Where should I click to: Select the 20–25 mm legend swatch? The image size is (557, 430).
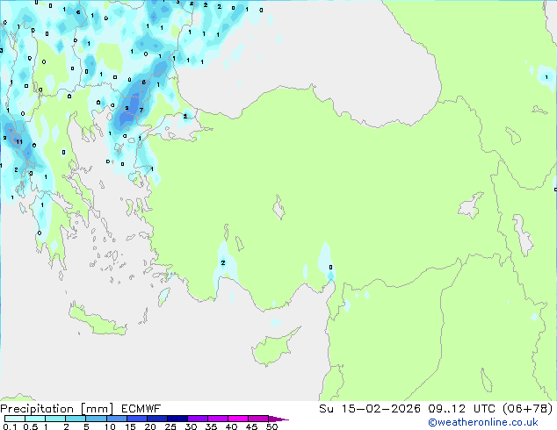coord(156,419)
